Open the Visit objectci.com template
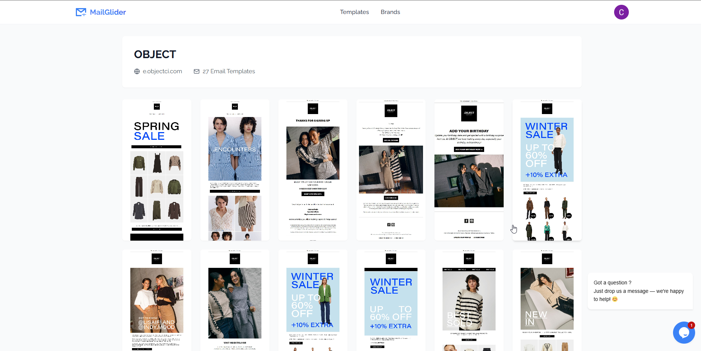The image size is (701, 351). click(x=235, y=300)
